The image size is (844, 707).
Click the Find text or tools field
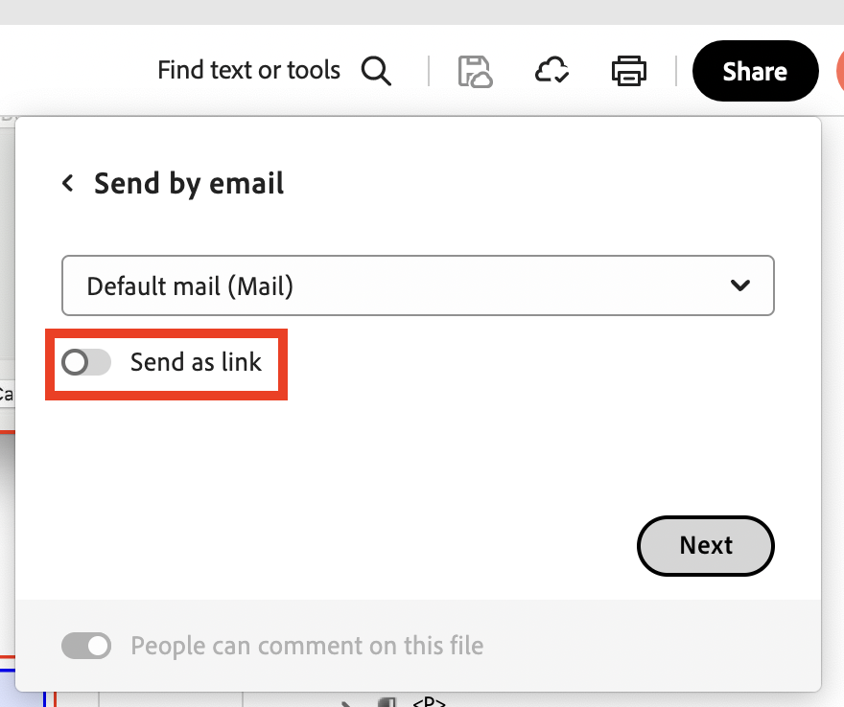pyautogui.click(x=248, y=71)
